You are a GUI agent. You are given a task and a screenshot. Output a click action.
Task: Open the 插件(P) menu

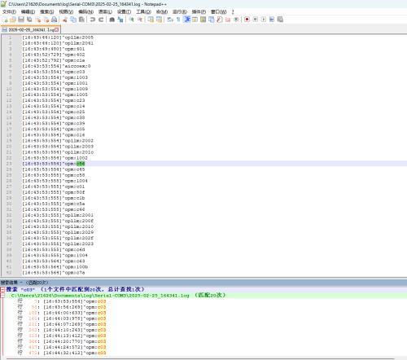pos(199,11)
